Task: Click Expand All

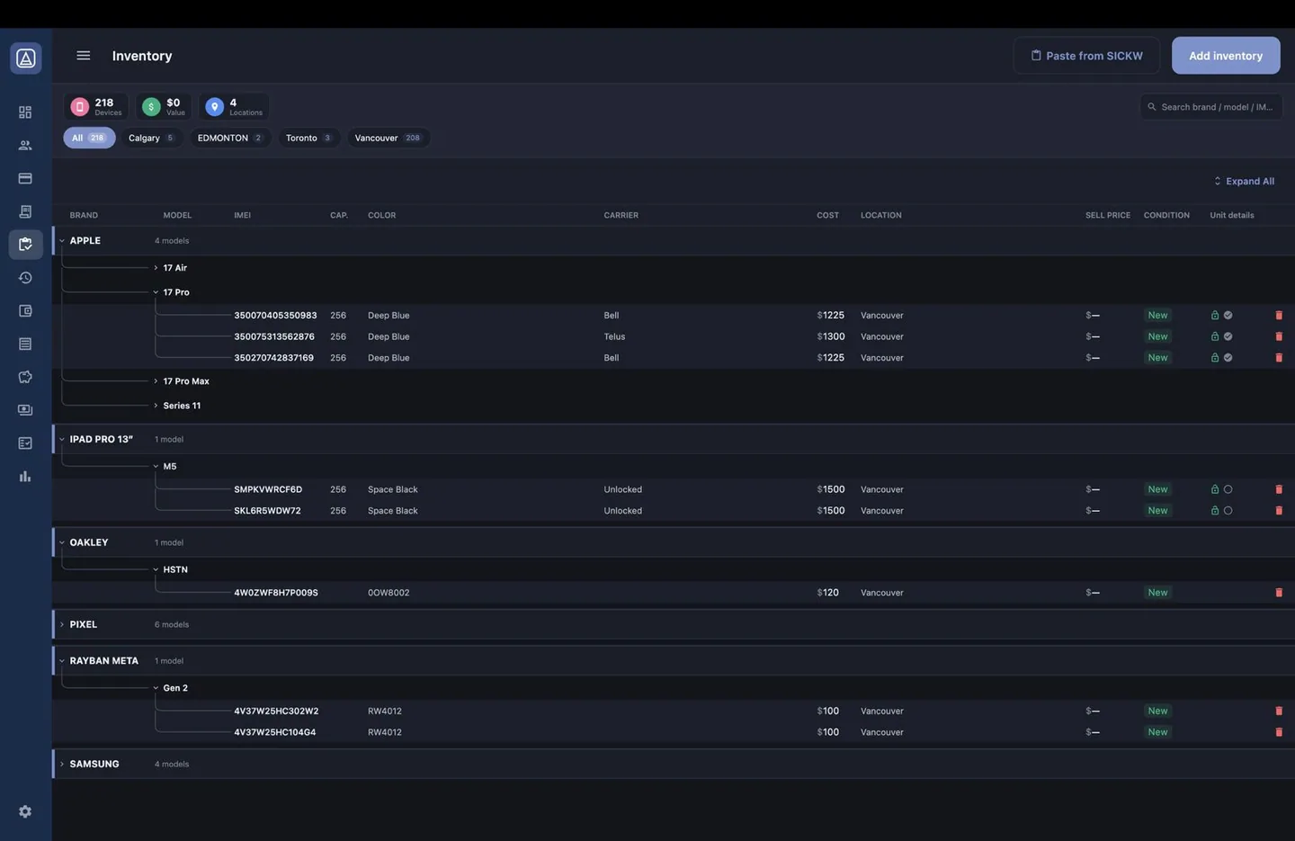Action: coord(1244,182)
